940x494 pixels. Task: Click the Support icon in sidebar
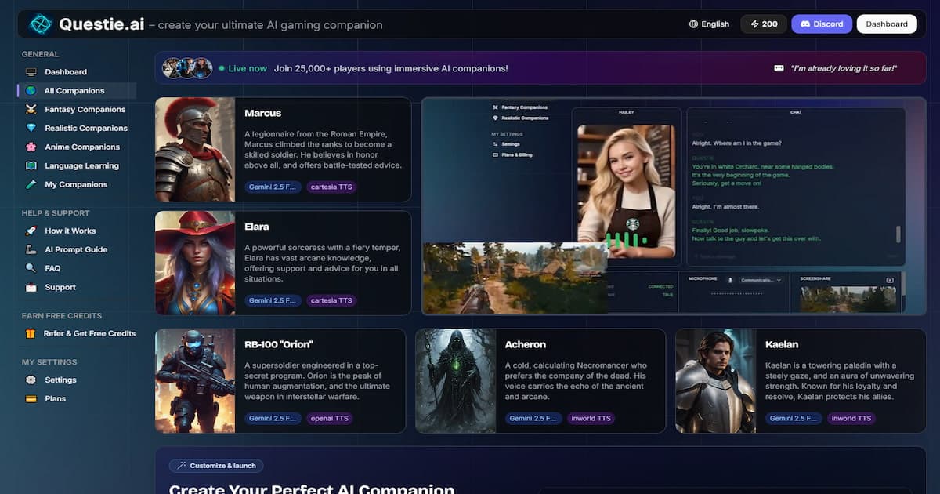[31, 288]
